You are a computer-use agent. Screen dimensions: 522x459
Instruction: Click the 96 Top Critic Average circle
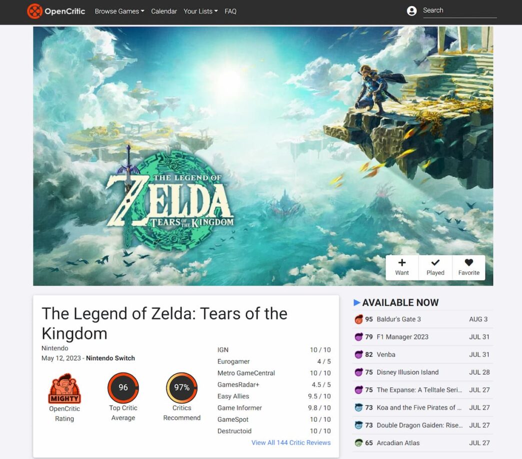[123, 387]
